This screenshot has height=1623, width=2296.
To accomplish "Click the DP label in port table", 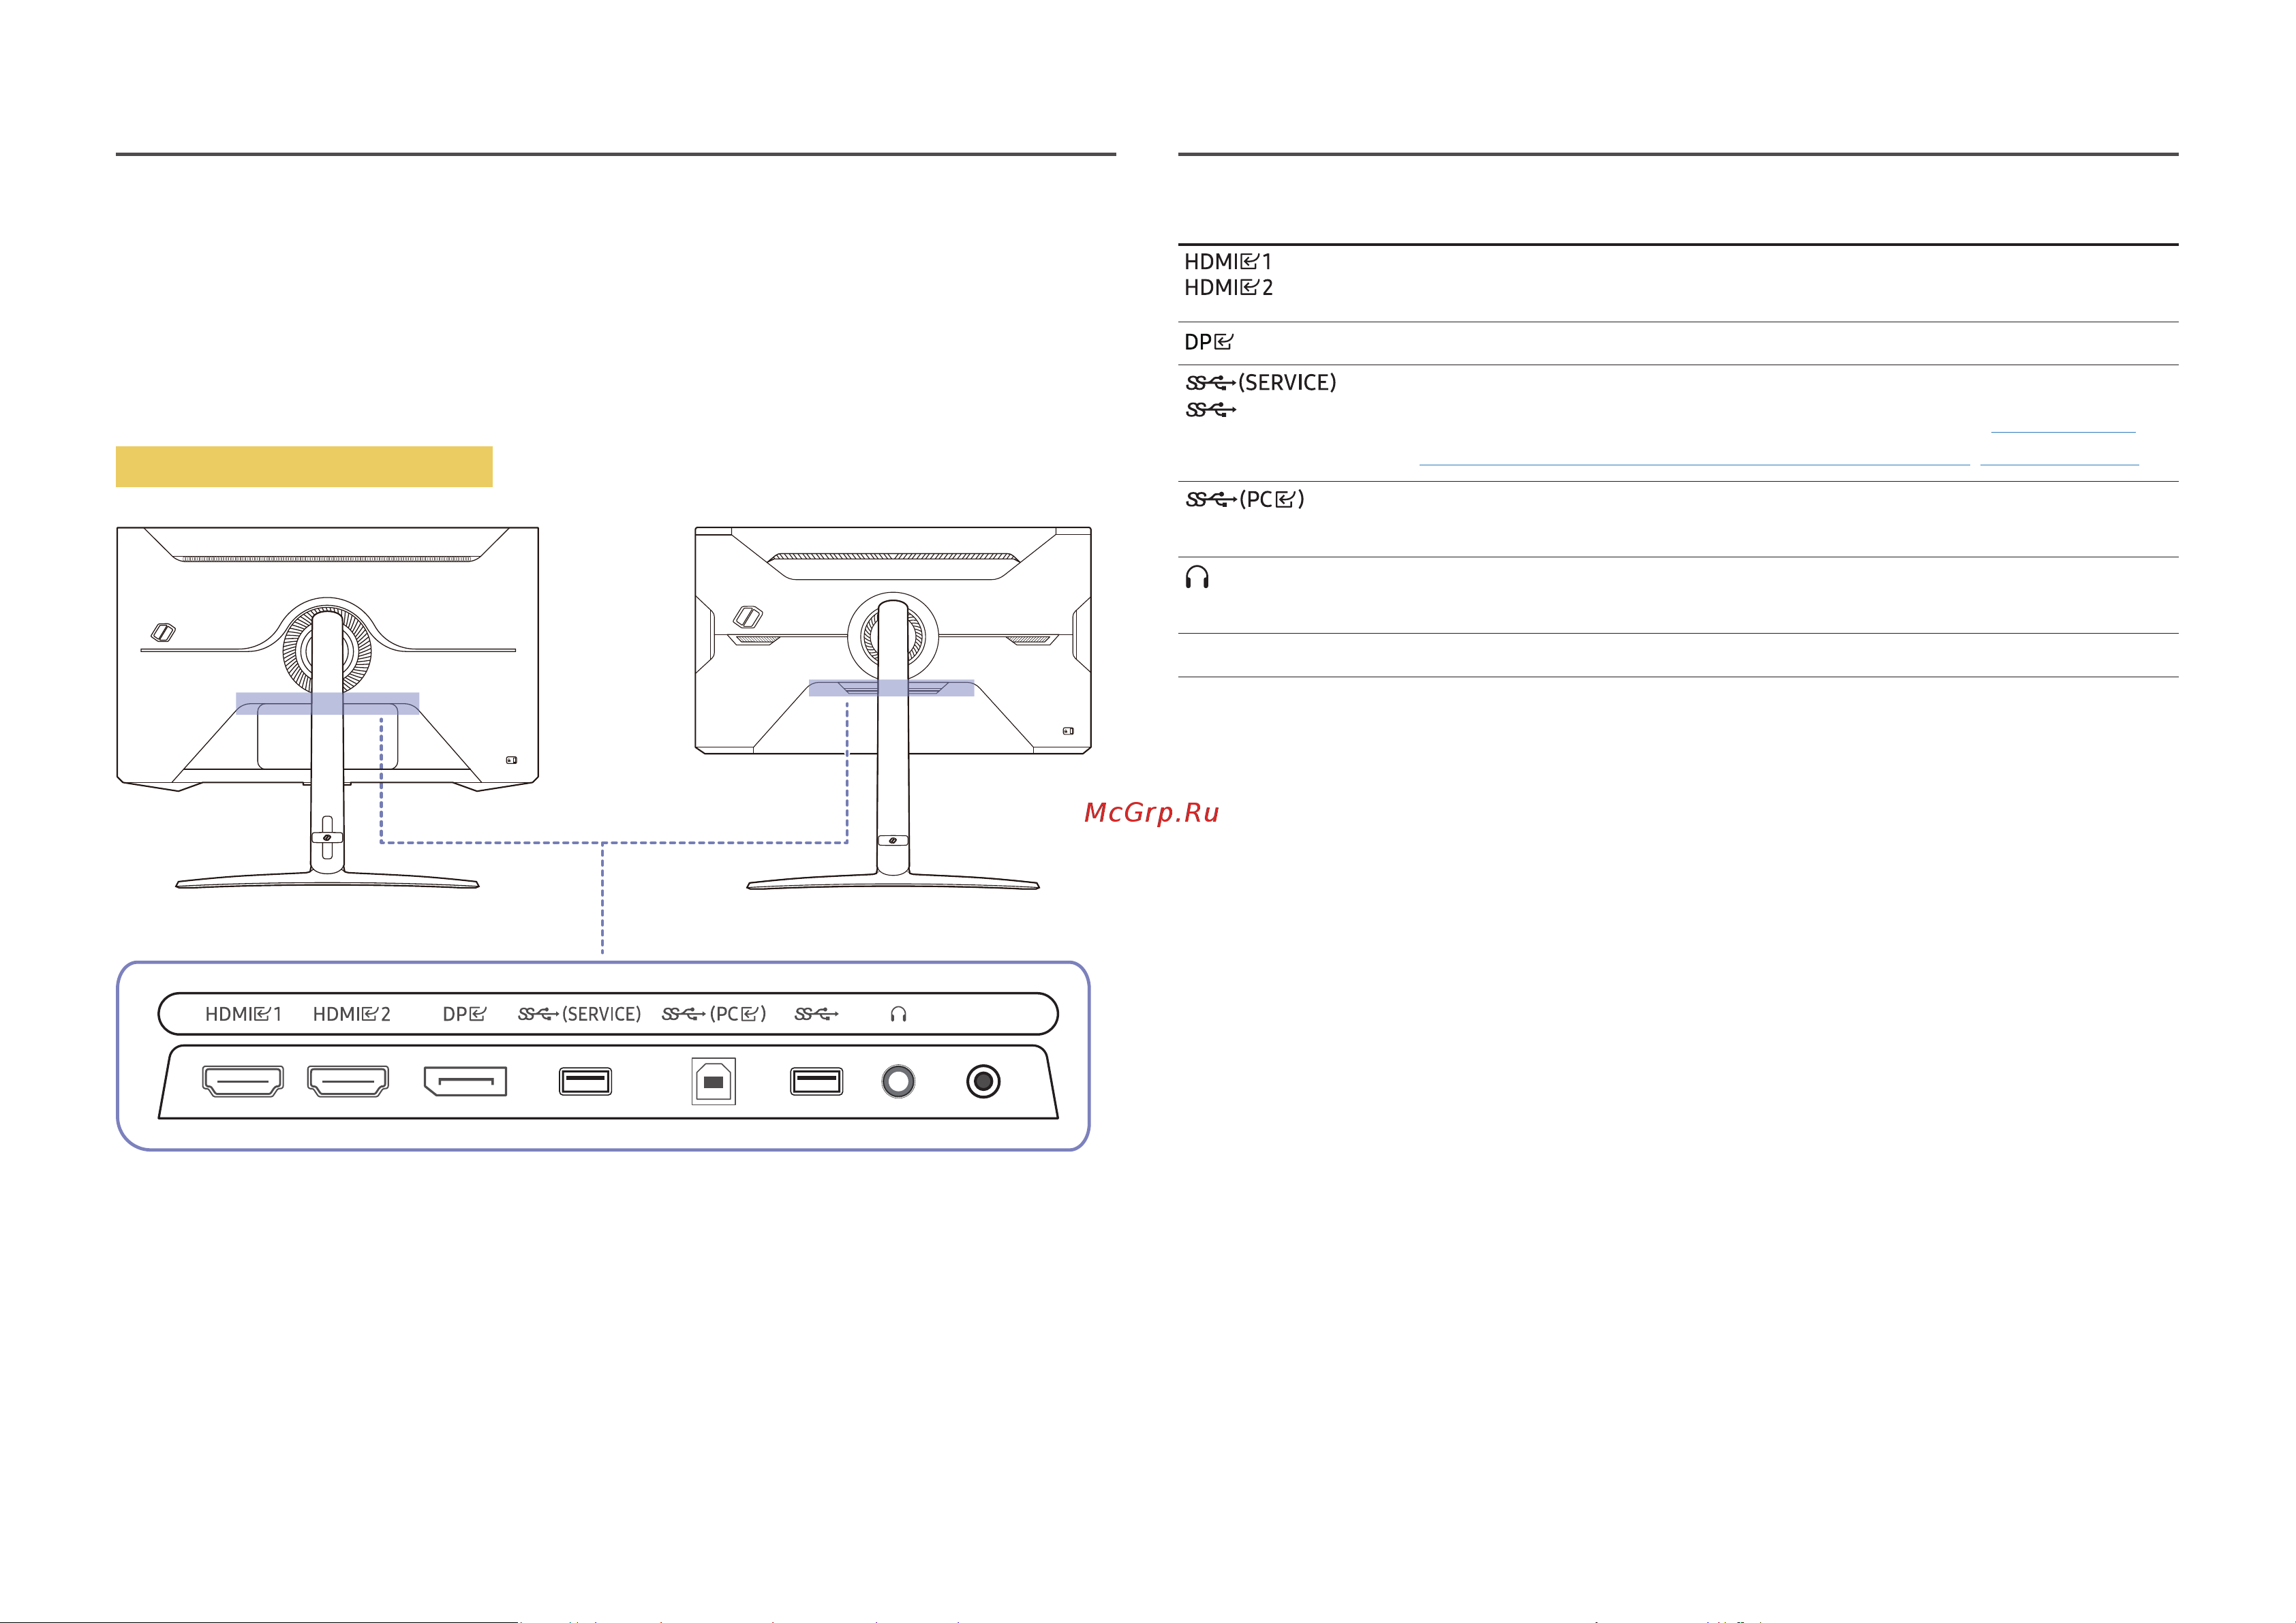I will click(1208, 342).
